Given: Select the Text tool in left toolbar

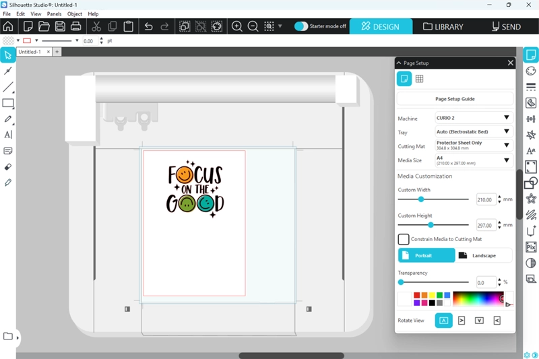Looking at the screenshot, I should point(8,135).
